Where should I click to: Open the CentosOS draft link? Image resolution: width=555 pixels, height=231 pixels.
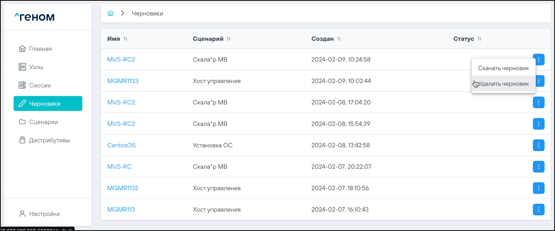[x=121, y=145]
